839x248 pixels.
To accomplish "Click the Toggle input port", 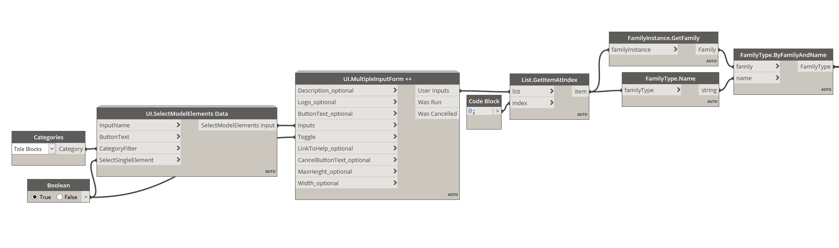I will pyautogui.click(x=346, y=137).
